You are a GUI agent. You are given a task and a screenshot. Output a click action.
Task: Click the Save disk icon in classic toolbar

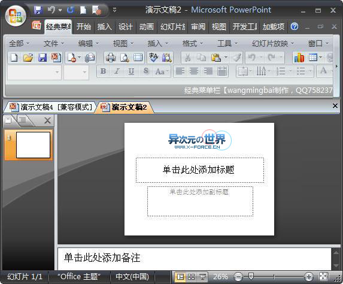point(43,58)
